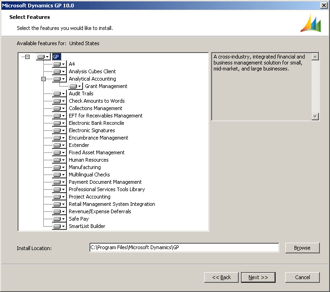
Task: Open feature icon dropdown beside Electronic Bank Reconcile
Action: [59, 123]
